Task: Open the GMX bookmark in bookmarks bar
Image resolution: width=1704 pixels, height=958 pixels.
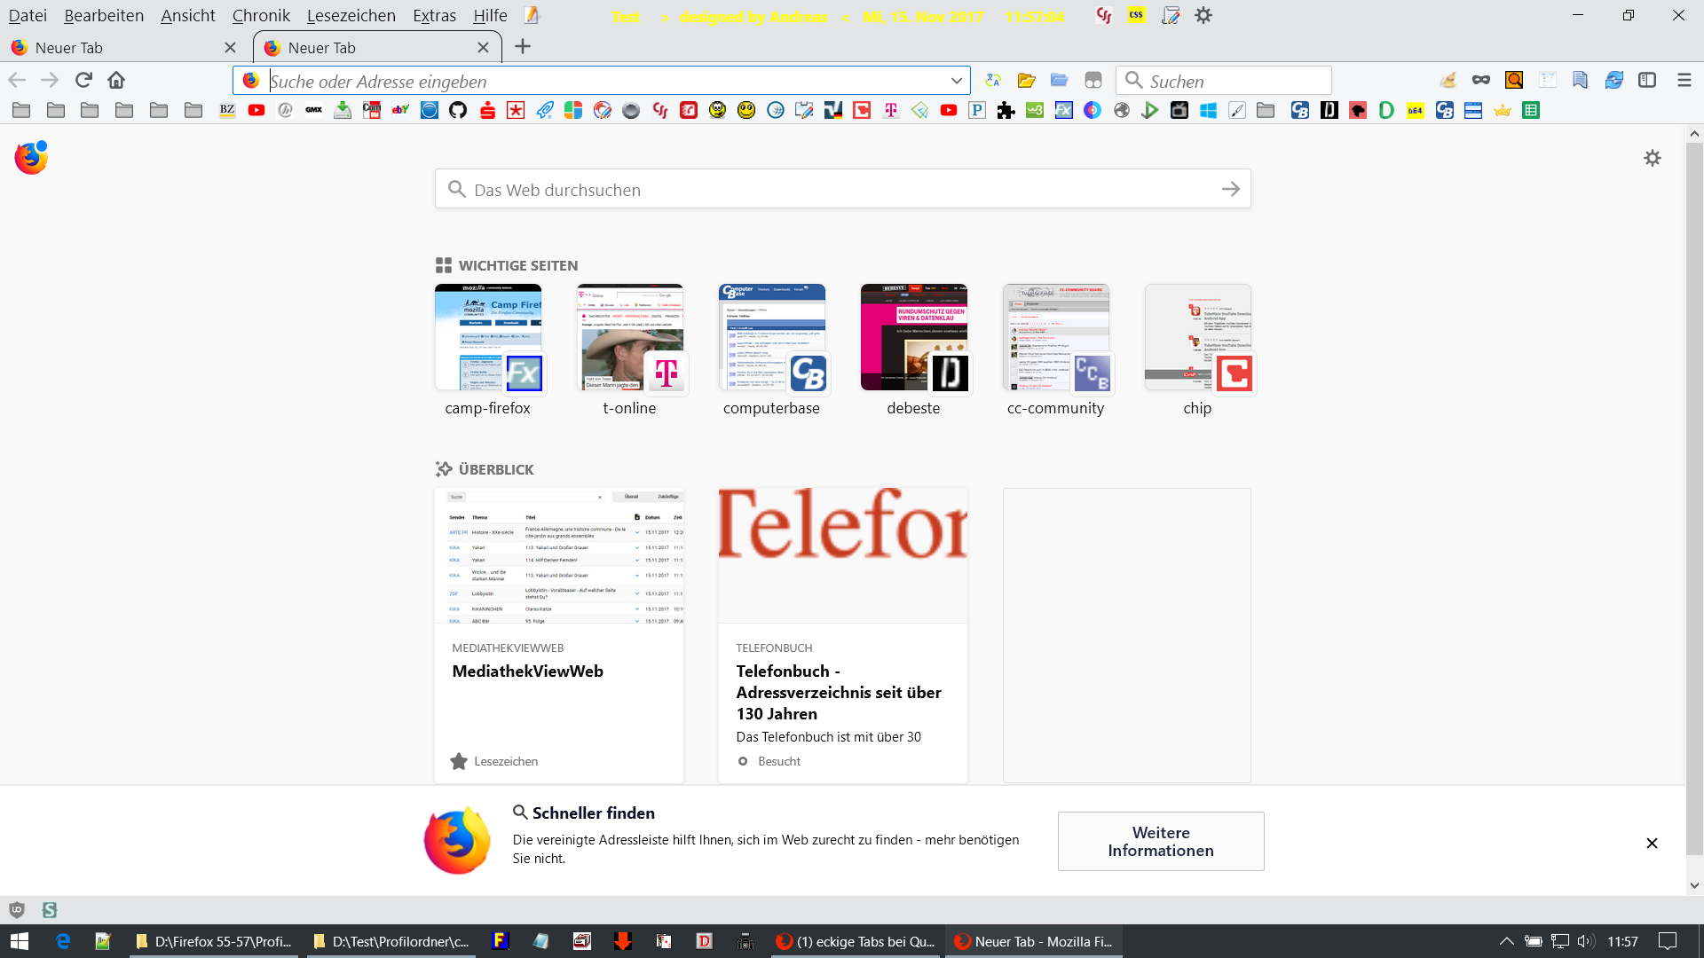Action: (x=313, y=110)
